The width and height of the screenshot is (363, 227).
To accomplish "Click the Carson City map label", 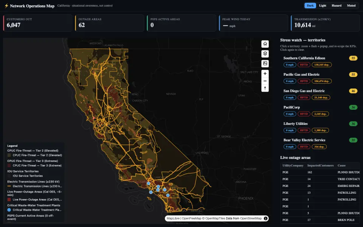I will pos(140,101).
